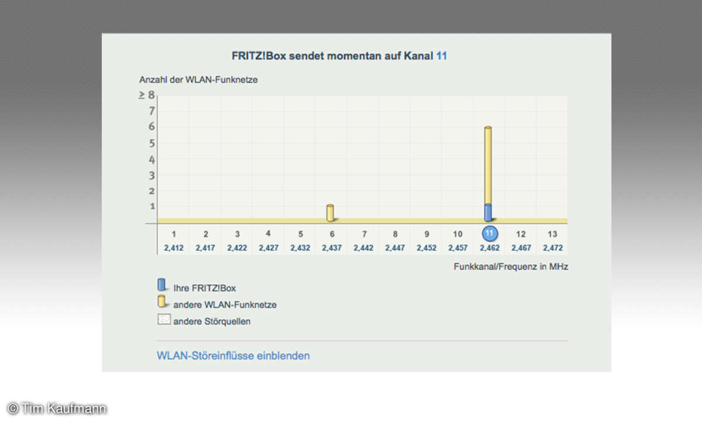
Task: Click the blue channel number 11 in the title
Action: [x=442, y=56]
